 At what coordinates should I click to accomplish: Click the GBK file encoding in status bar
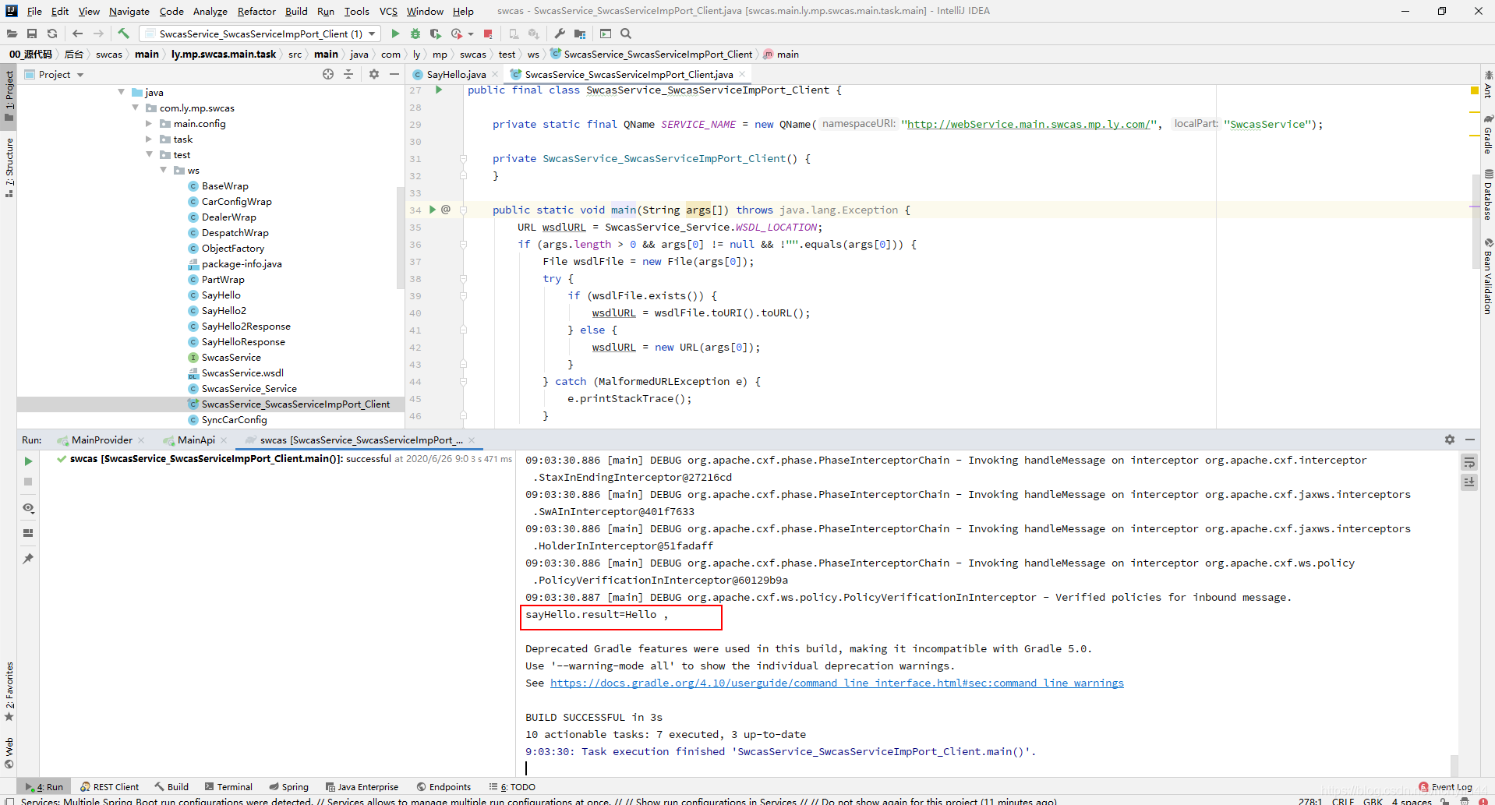[x=1373, y=800]
